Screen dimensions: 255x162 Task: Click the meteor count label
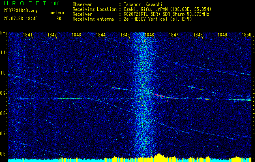[58, 13]
